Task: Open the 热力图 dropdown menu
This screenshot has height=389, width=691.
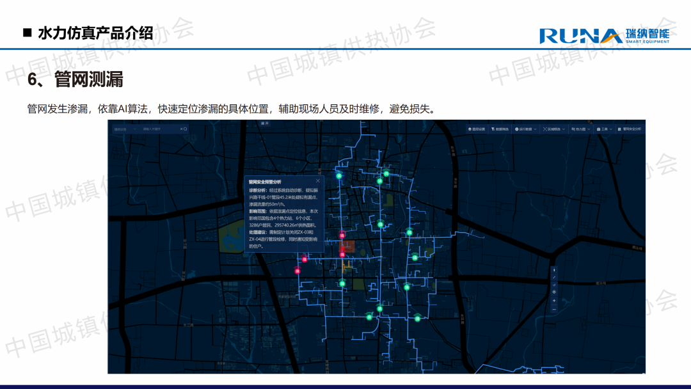Action: coord(581,129)
